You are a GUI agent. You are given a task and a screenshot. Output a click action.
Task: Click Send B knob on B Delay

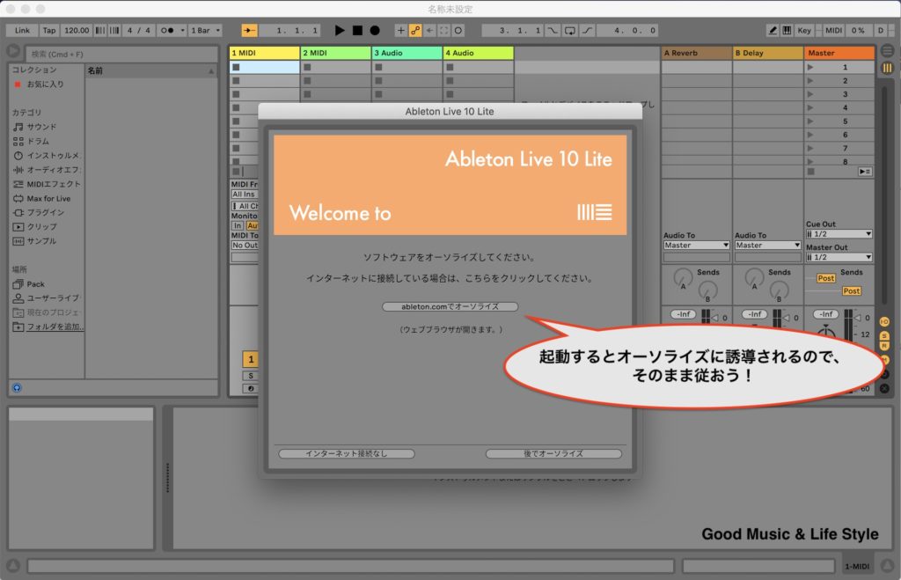[780, 290]
